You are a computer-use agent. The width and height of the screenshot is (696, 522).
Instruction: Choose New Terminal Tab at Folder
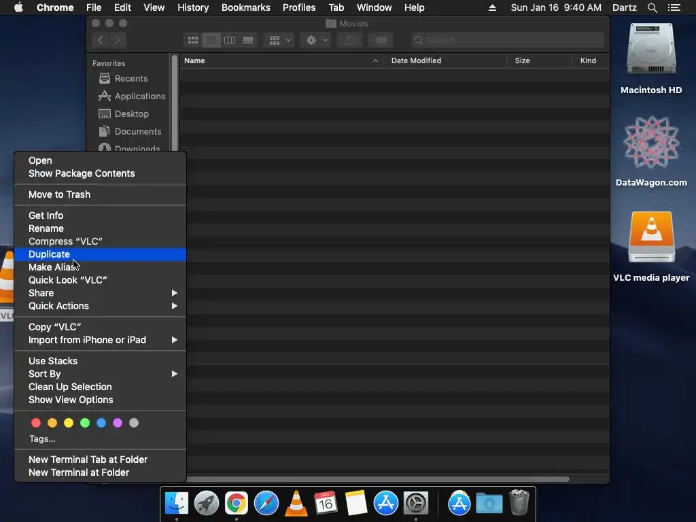point(101,459)
